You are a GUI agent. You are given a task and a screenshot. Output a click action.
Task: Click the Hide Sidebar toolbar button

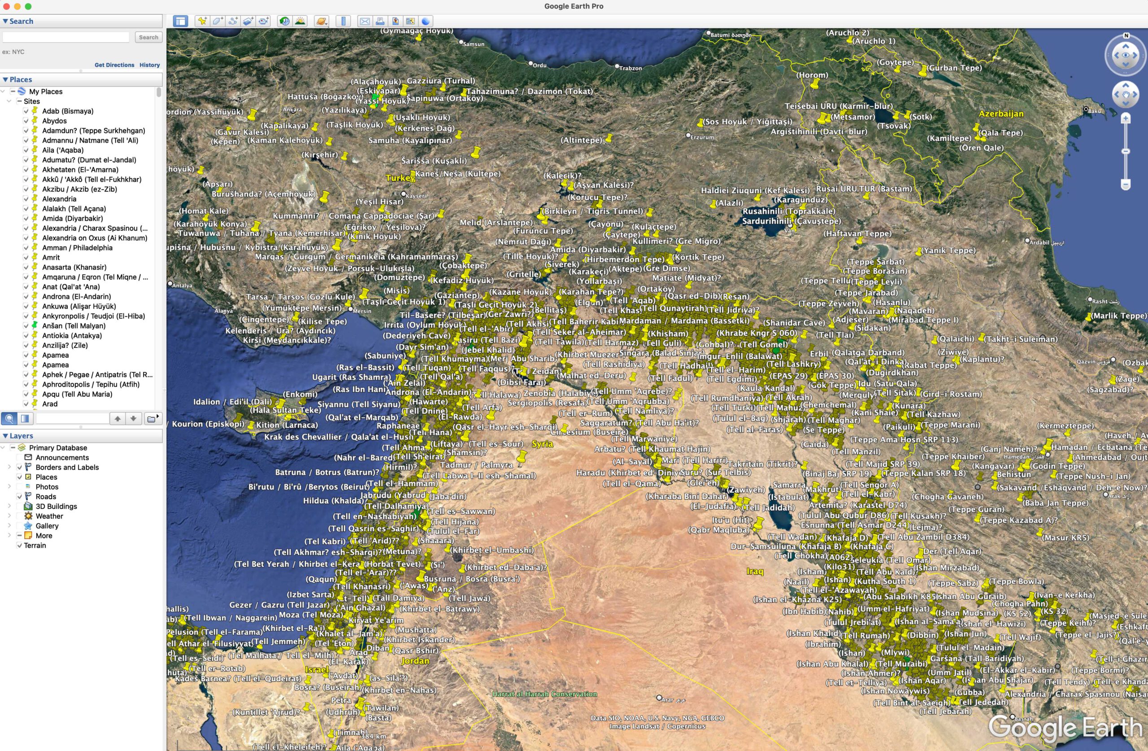point(180,21)
